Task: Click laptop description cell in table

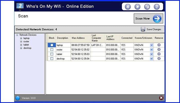Action: 63,45
